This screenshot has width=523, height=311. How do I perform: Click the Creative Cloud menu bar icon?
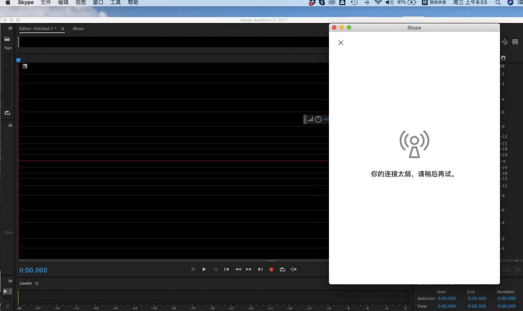pos(332,3)
